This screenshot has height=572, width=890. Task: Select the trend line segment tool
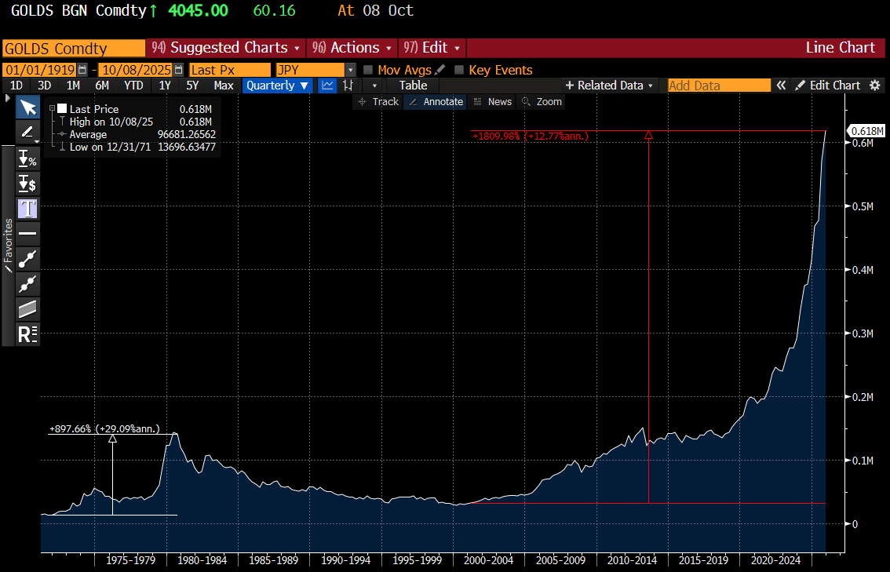click(27, 258)
